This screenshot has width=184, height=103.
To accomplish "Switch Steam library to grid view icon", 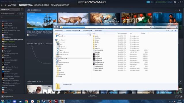I will click(22, 9).
